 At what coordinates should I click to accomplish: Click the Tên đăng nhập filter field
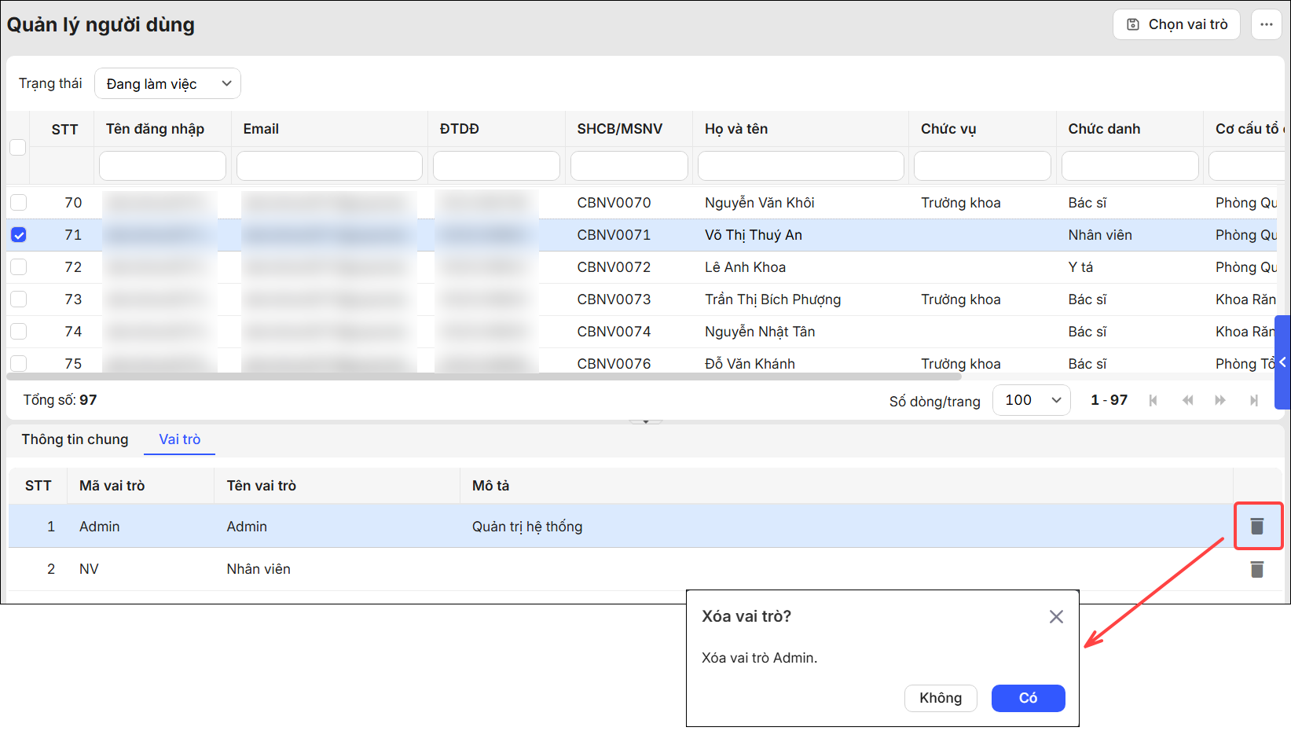click(x=163, y=166)
